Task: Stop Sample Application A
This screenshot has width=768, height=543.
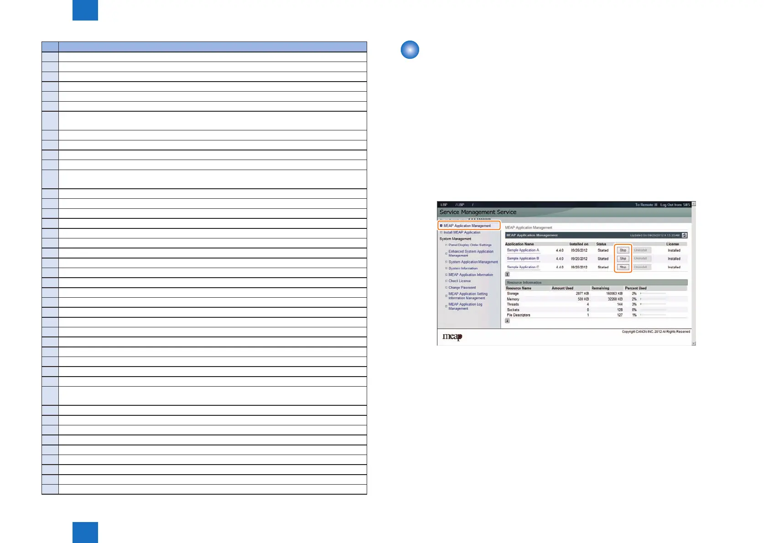Action: [623, 250]
